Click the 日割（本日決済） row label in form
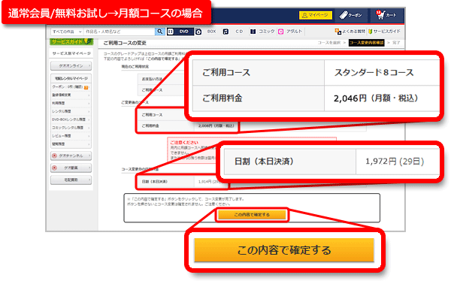Screen dimensions: 451x287 pos(154,182)
